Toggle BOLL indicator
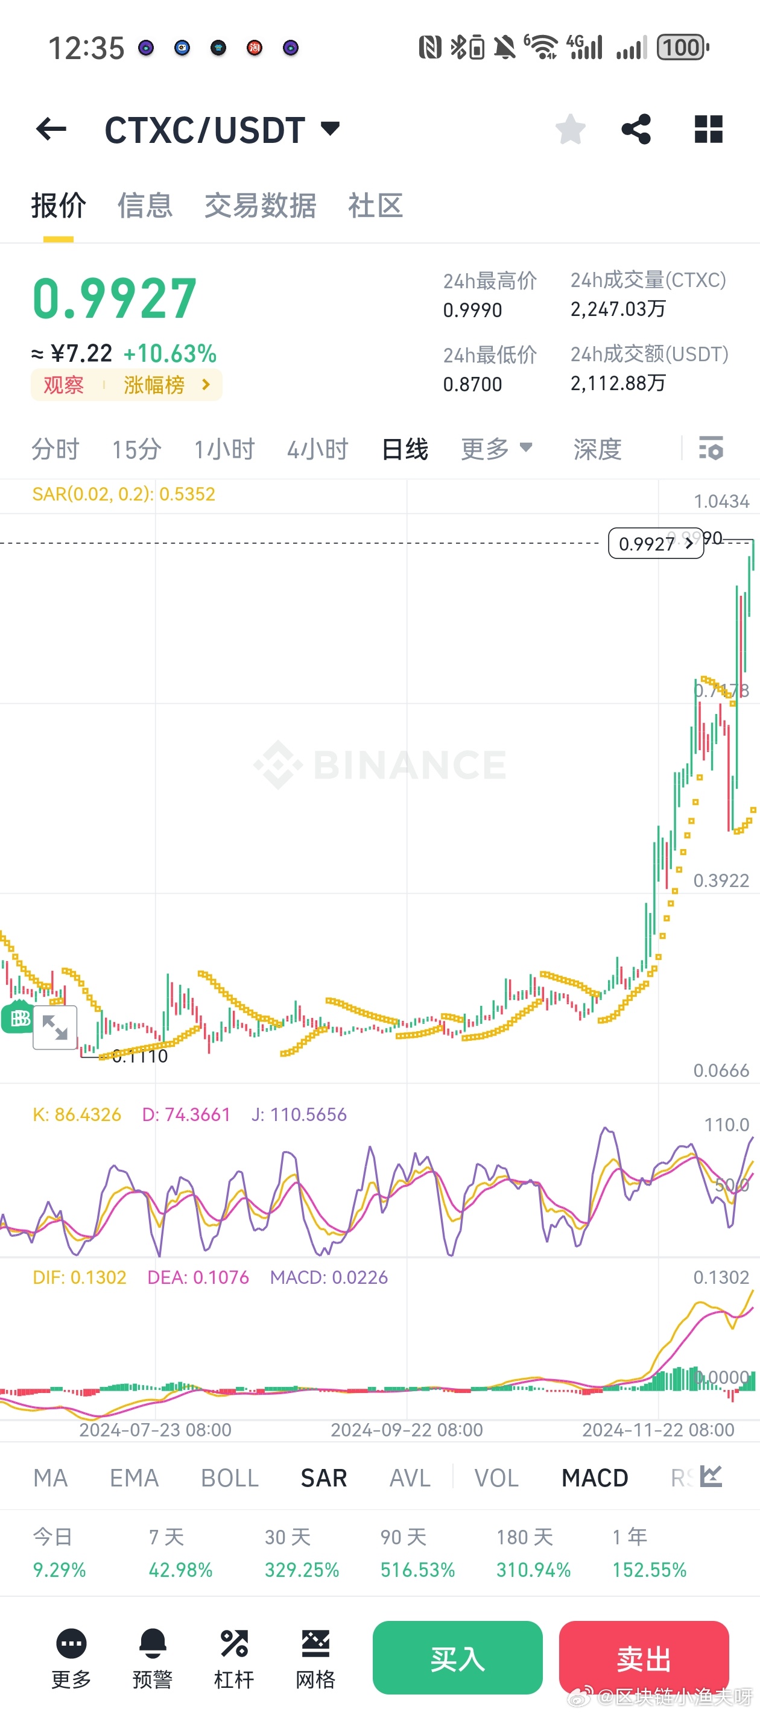760x1715 pixels. [230, 1478]
